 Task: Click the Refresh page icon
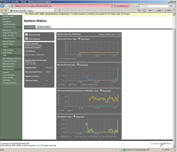pos(132,6)
